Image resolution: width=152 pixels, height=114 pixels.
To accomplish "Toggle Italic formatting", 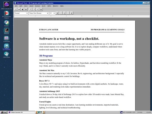I will [x=61, y=13].
